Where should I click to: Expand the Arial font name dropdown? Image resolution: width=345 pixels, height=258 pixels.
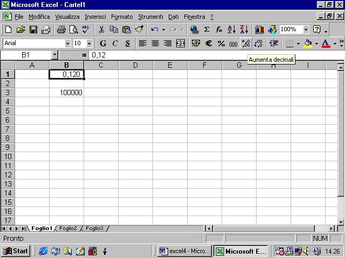[x=68, y=44]
